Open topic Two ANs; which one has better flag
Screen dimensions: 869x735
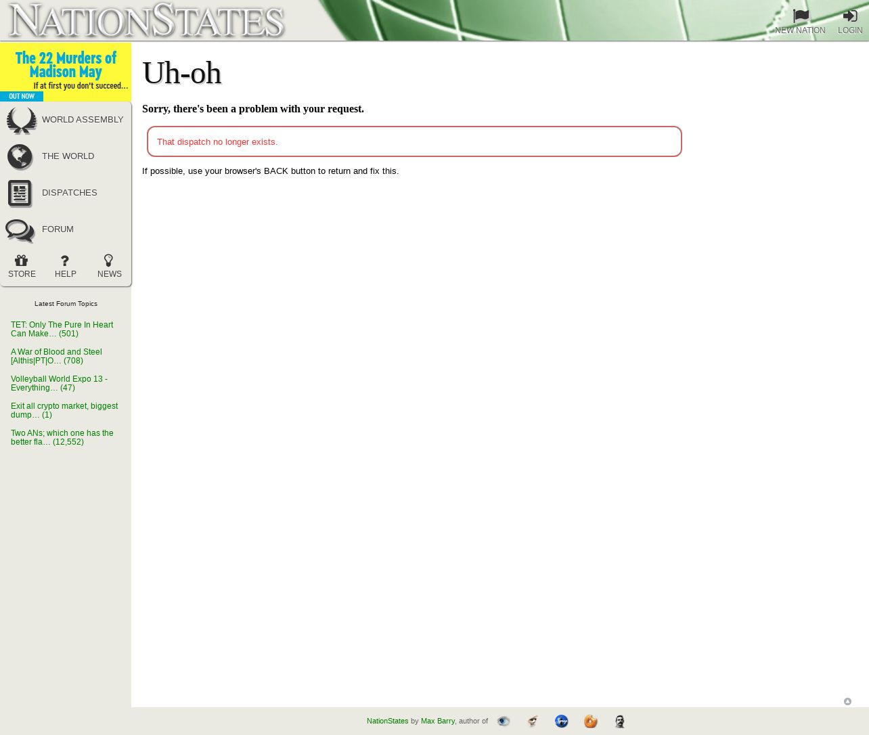(x=62, y=438)
